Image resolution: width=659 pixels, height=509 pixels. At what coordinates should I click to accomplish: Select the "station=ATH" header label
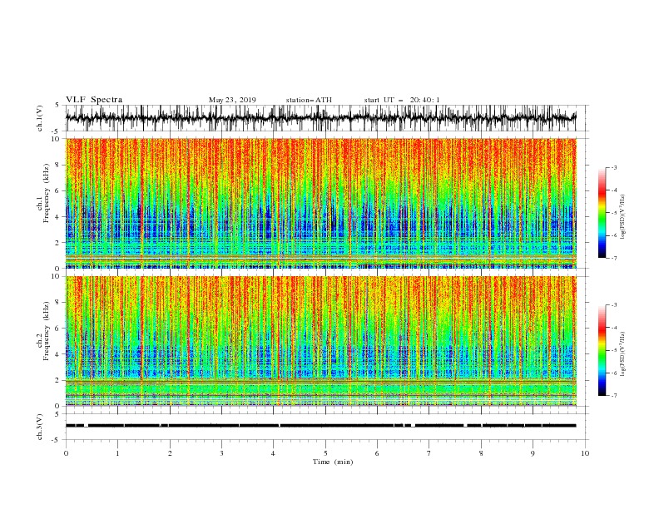point(309,100)
